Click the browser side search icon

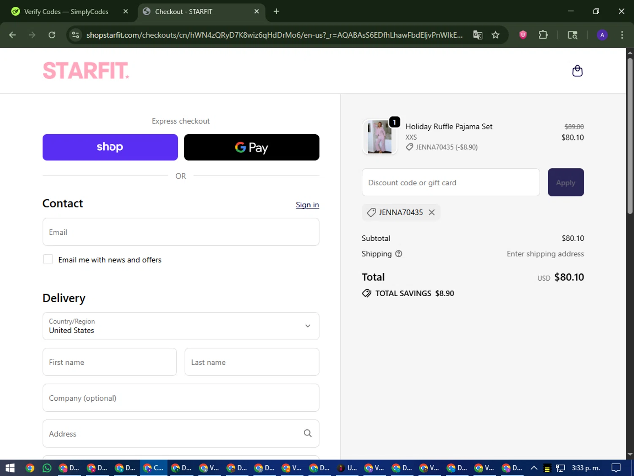(572, 35)
